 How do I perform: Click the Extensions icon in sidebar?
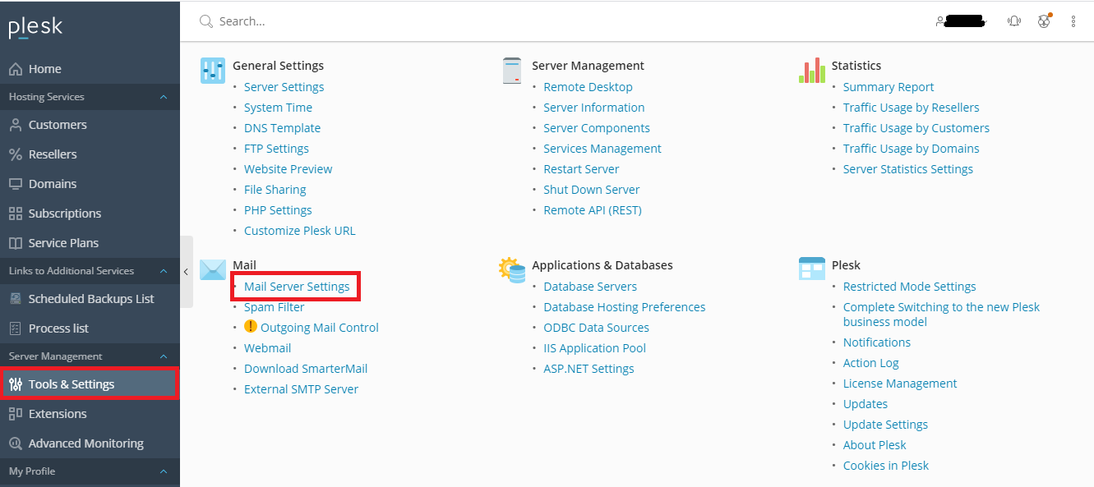click(x=15, y=414)
